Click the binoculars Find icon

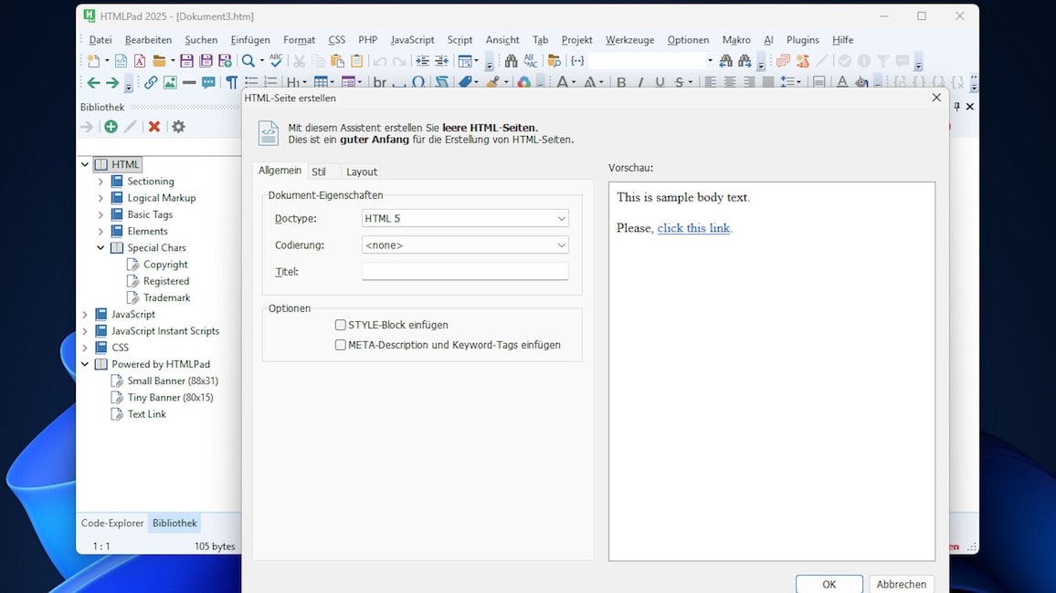click(512, 60)
